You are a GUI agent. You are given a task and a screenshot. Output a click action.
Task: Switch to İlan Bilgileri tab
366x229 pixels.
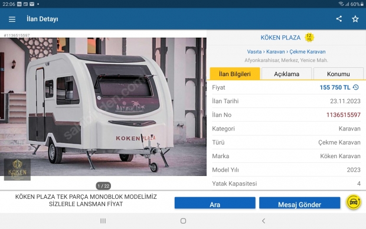click(235, 74)
